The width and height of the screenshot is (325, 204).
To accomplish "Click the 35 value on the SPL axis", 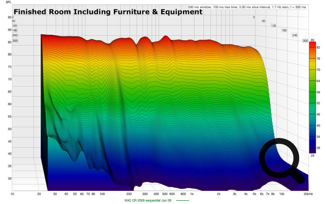I will [9, 166].
